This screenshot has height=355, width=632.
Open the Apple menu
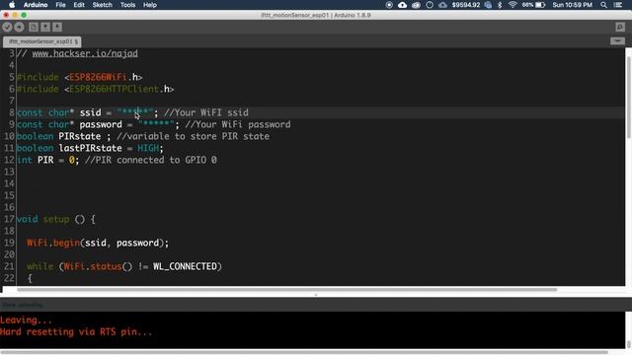pyautogui.click(x=12, y=5)
